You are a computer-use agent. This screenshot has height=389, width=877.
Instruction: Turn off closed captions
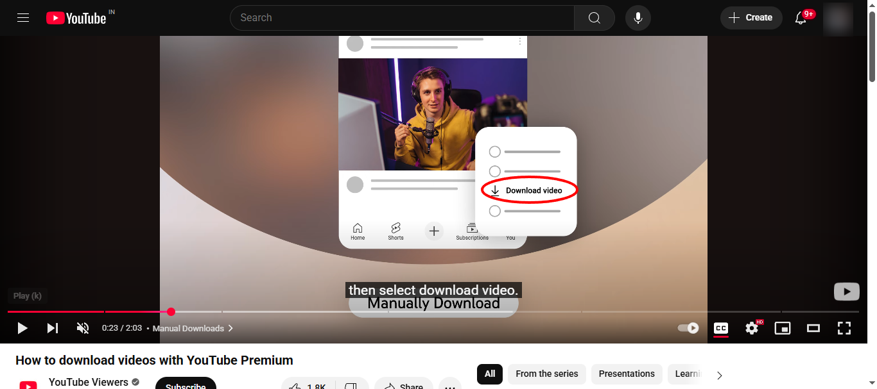point(721,328)
